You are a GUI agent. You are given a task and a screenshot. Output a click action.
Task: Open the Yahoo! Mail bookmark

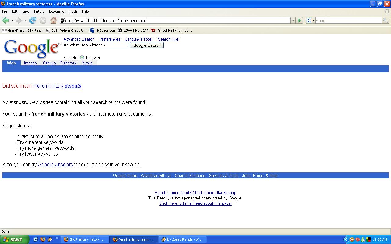click(x=171, y=30)
